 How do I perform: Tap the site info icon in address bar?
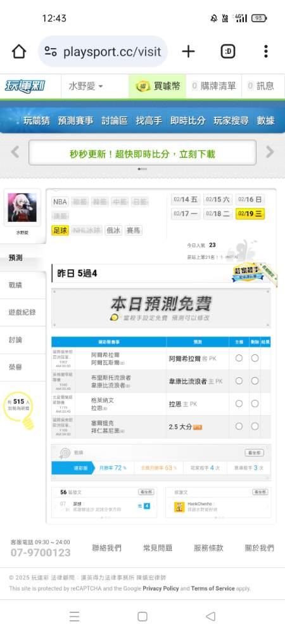tap(51, 51)
